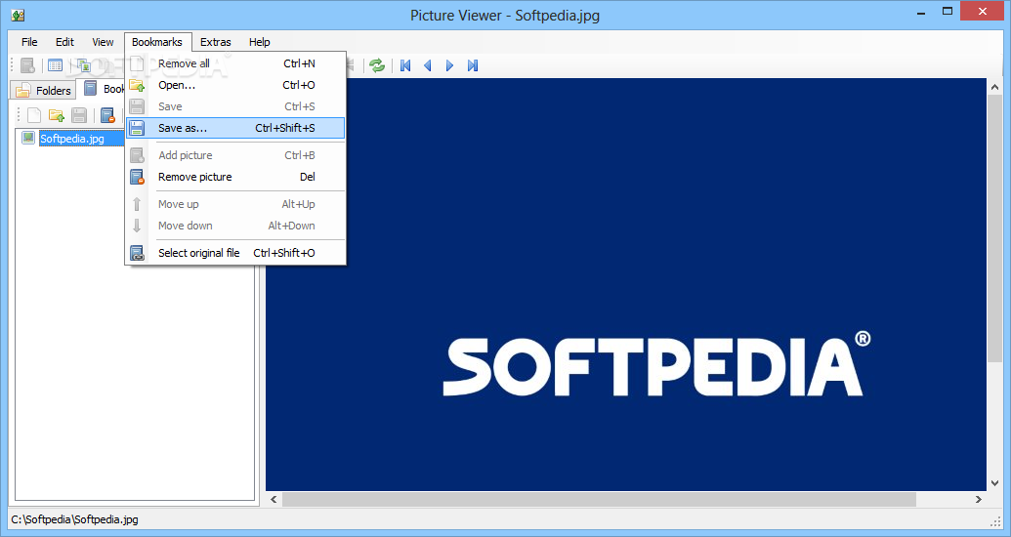Maximize the Picture Viewer window
1011x537 pixels.
pyautogui.click(x=948, y=12)
